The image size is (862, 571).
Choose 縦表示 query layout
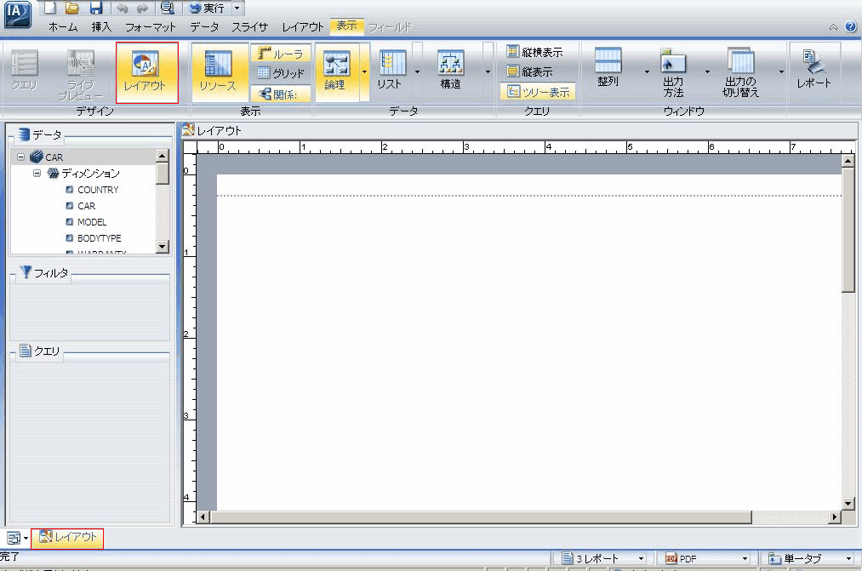[530, 71]
